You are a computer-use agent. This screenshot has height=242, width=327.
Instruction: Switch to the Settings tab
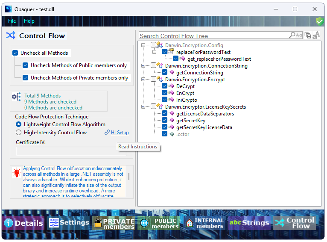[69, 223]
